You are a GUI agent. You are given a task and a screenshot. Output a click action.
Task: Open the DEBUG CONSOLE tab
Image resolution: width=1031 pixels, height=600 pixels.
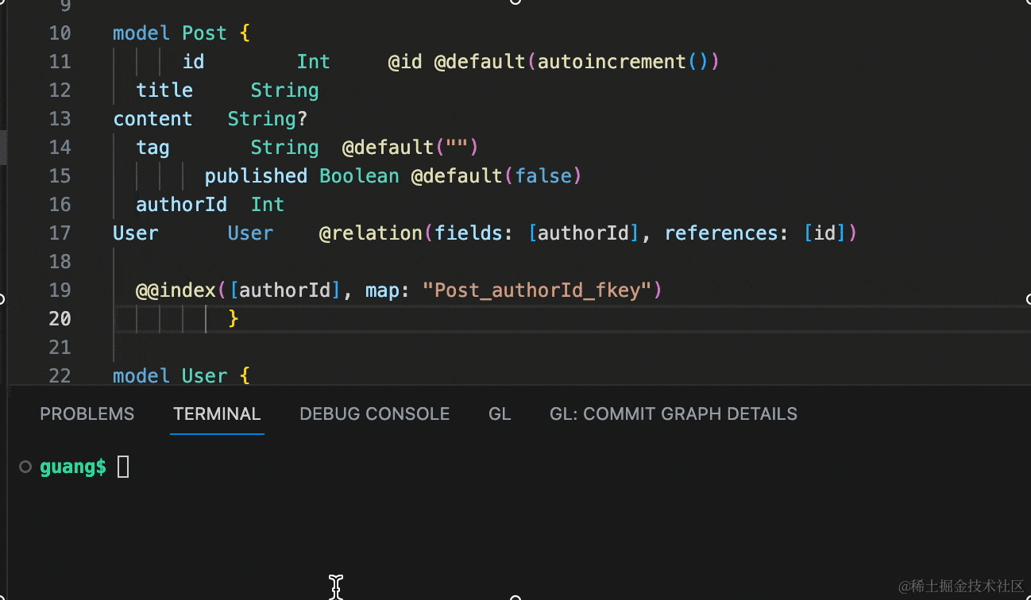pyautogui.click(x=374, y=414)
